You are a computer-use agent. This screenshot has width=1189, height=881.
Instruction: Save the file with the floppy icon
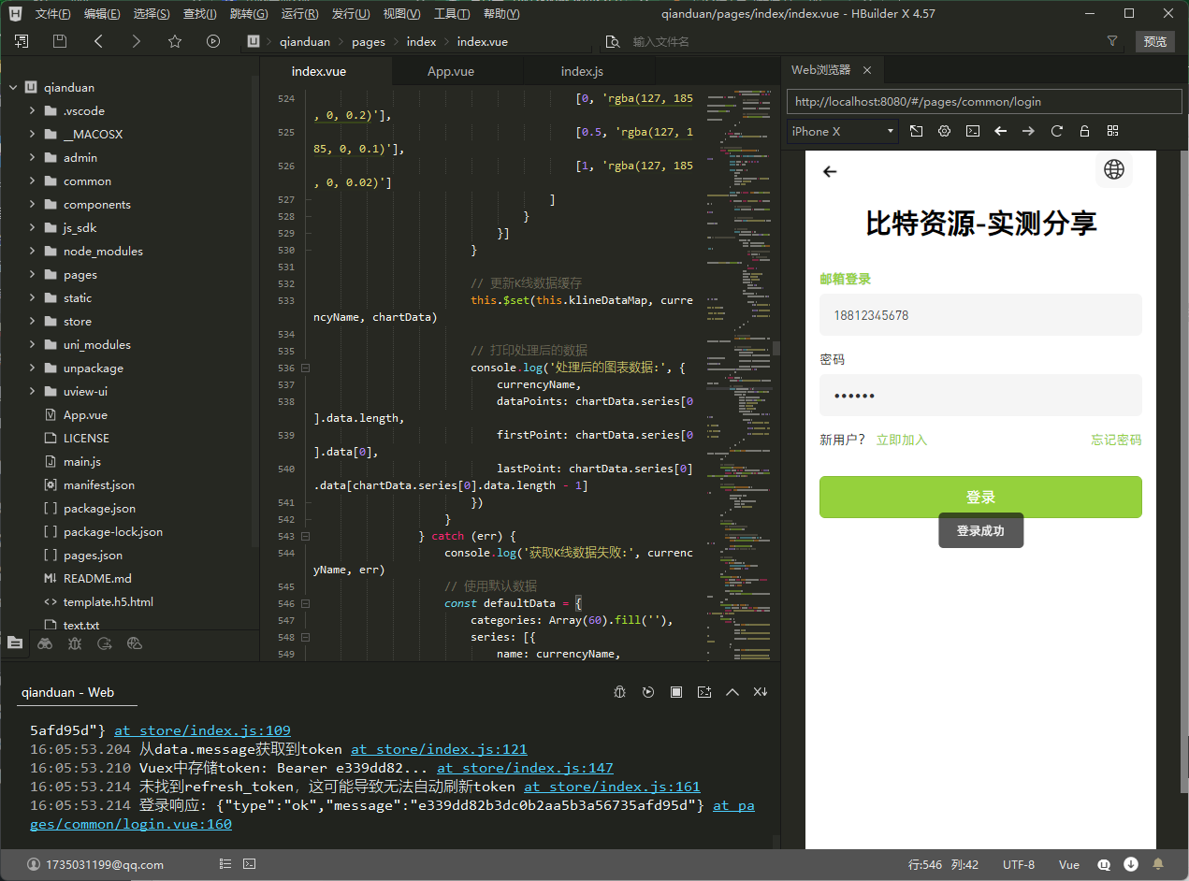click(60, 41)
